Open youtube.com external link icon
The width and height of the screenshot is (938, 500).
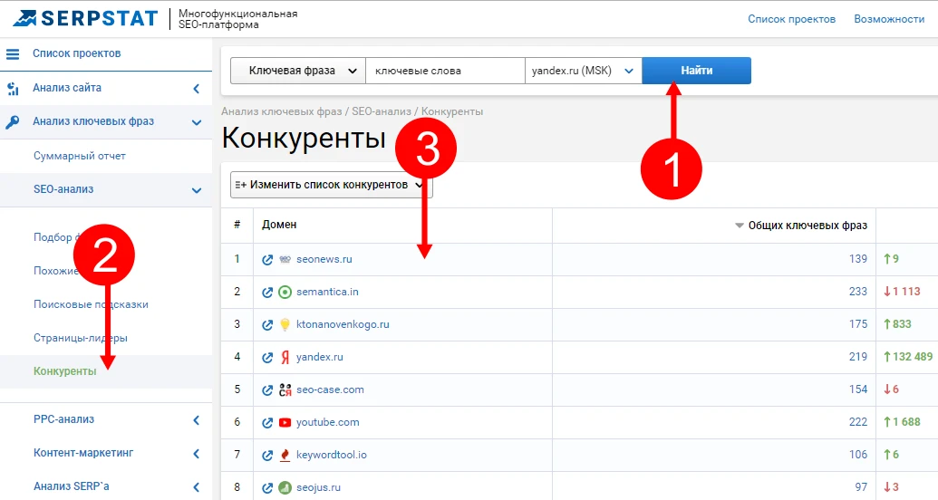(267, 422)
